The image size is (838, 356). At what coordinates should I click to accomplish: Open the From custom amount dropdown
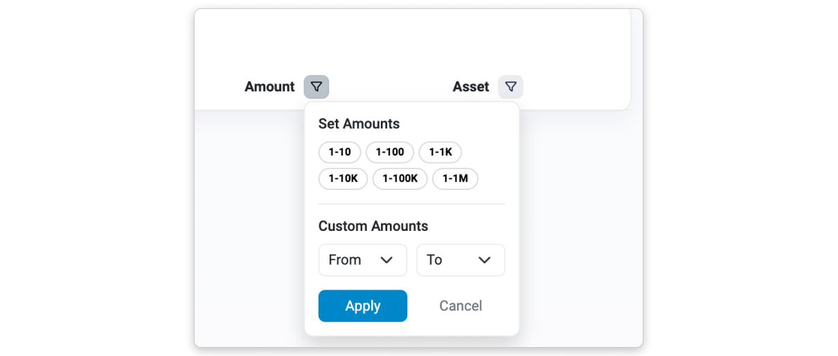[x=362, y=260]
